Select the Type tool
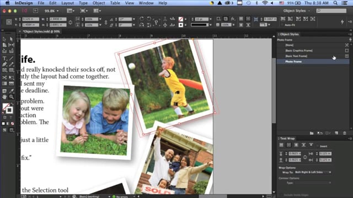Image resolution: width=353 pixels, height=198 pixels. 4,59
